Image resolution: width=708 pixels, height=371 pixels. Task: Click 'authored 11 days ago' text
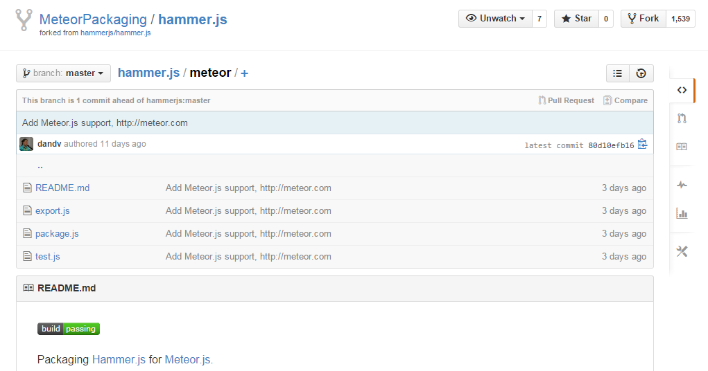click(105, 144)
